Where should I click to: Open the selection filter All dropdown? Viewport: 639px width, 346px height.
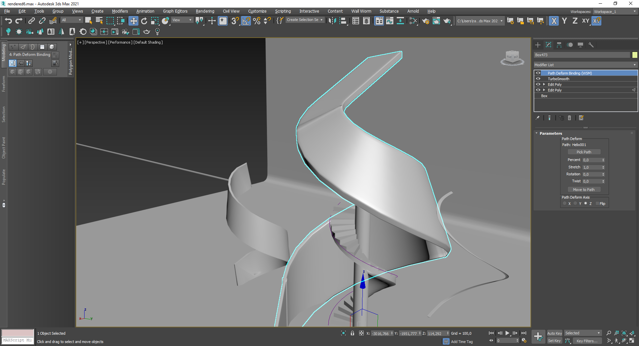72,20
